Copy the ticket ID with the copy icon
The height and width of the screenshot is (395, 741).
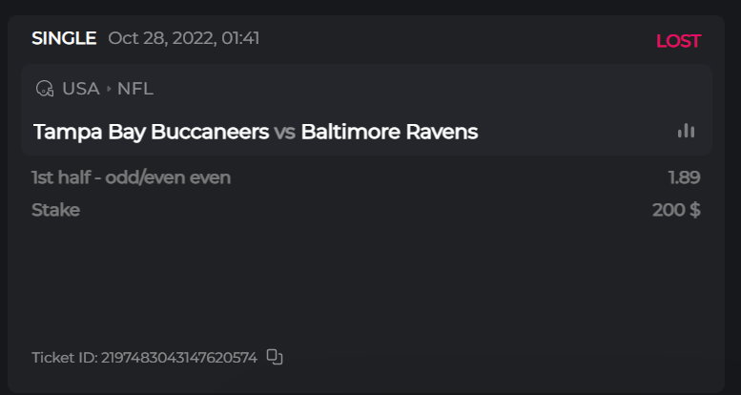click(275, 357)
